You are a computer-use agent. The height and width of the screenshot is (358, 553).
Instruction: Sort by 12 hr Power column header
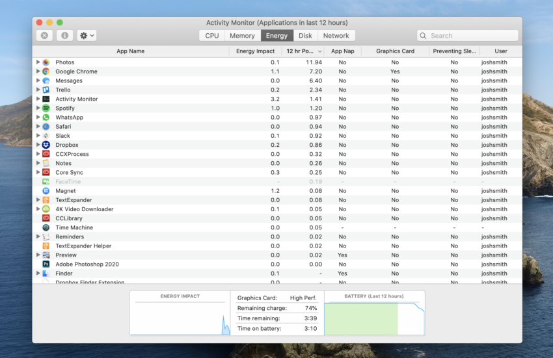pos(303,51)
